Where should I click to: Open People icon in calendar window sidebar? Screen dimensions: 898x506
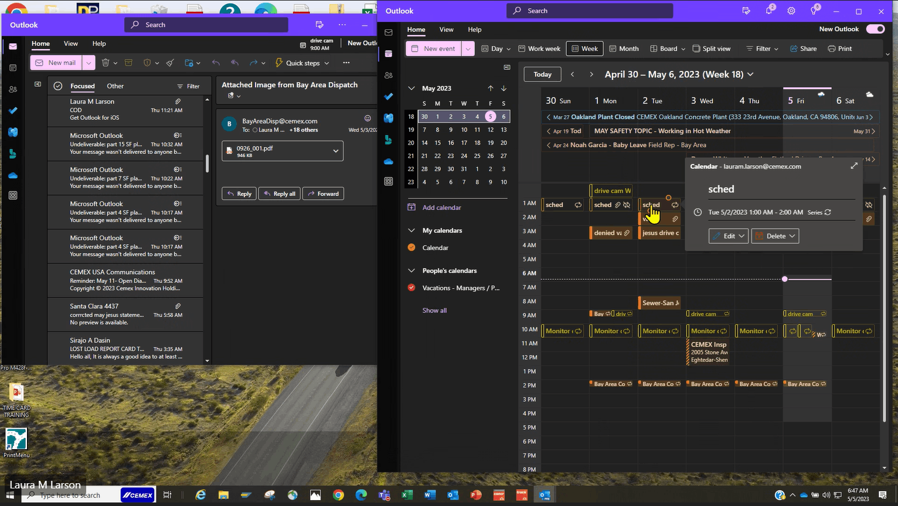click(389, 75)
